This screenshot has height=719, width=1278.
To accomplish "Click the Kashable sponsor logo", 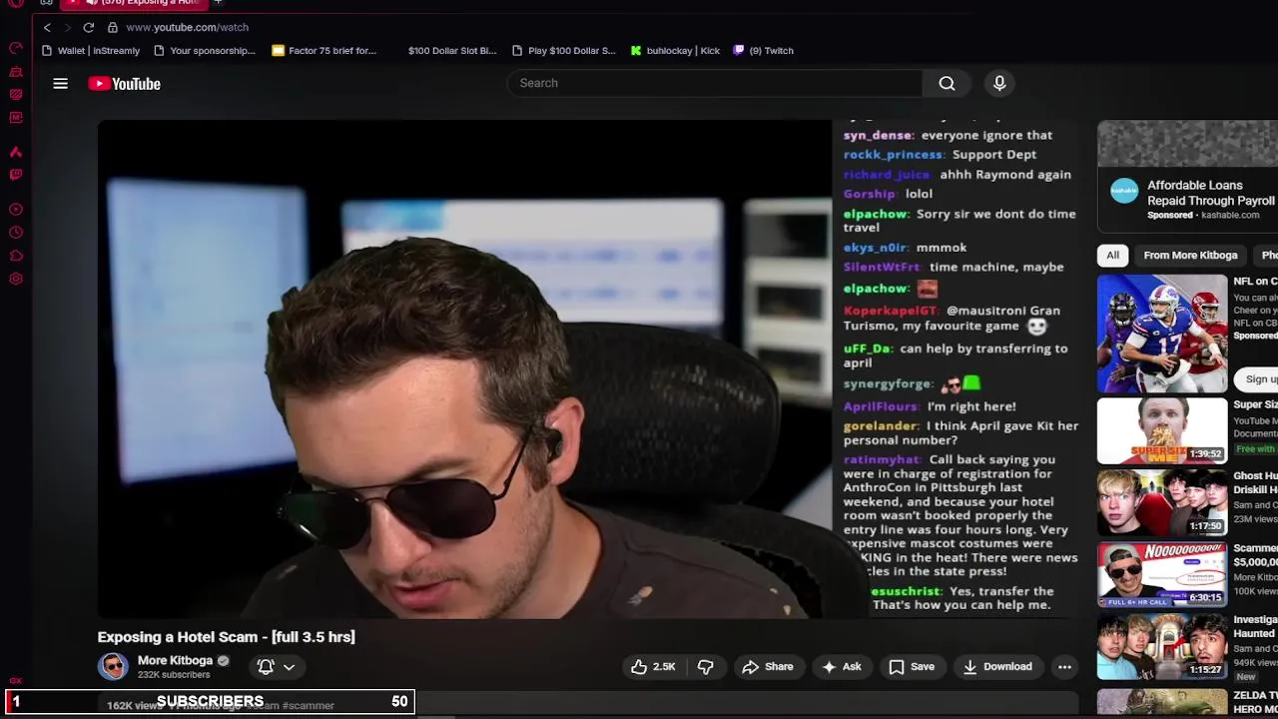I will coord(1124,192).
